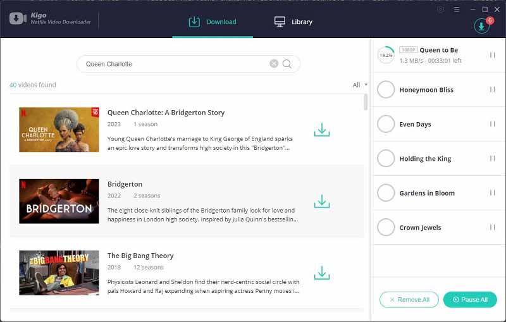The image size is (506, 322).
Task: Click Holding the King progress circle
Action: 386,158
